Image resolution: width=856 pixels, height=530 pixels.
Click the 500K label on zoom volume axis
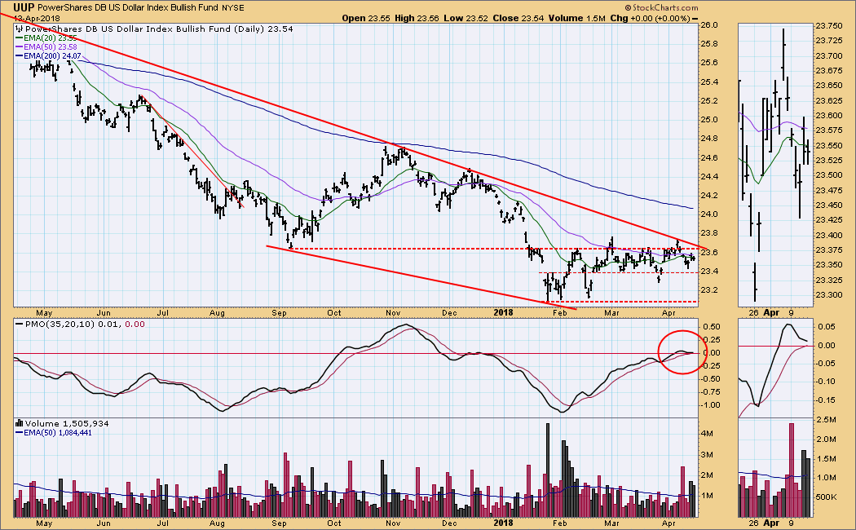(x=826, y=497)
